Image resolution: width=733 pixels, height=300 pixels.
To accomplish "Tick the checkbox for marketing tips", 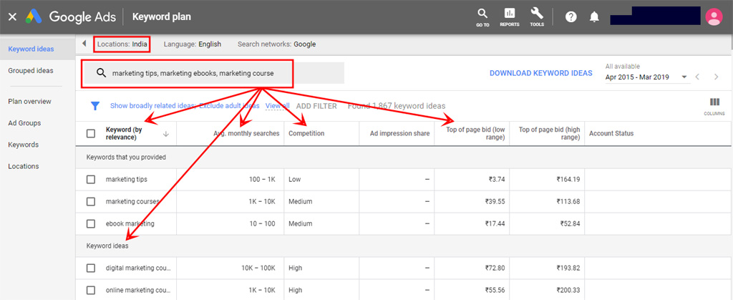I will [91, 180].
